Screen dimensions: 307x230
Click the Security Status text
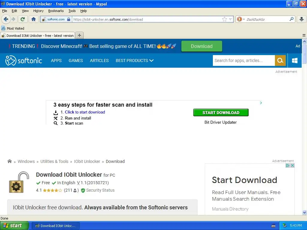tap(100, 190)
